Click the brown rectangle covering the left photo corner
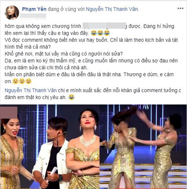187x189 pixels. click(8, 113)
